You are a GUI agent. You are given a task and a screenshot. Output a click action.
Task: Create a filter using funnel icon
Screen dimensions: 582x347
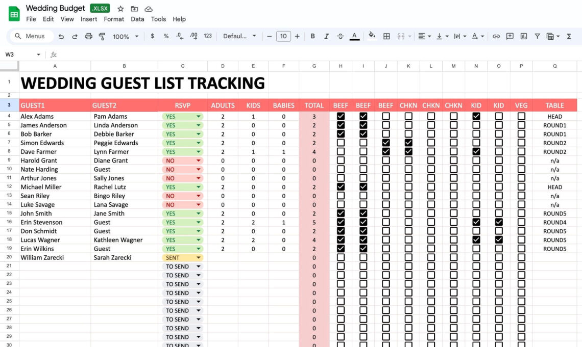(537, 36)
